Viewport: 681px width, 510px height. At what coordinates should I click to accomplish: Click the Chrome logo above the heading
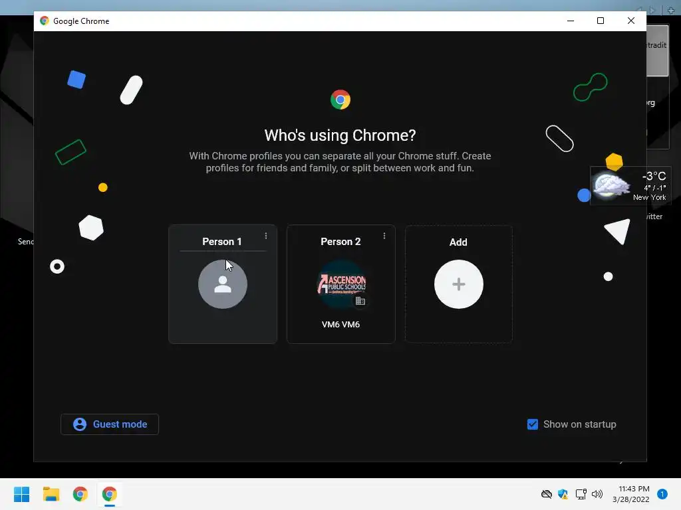click(x=340, y=100)
